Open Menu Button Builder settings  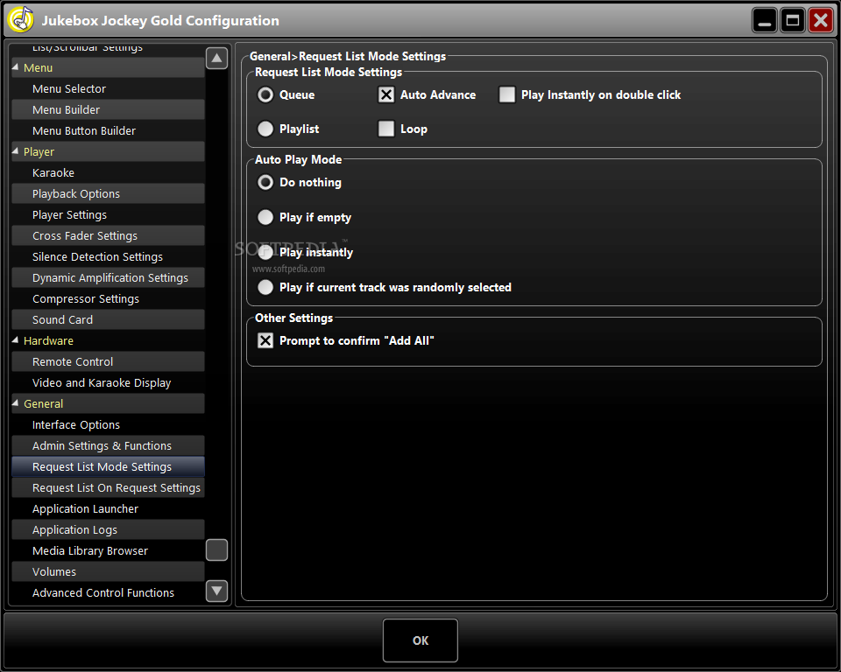click(x=108, y=130)
